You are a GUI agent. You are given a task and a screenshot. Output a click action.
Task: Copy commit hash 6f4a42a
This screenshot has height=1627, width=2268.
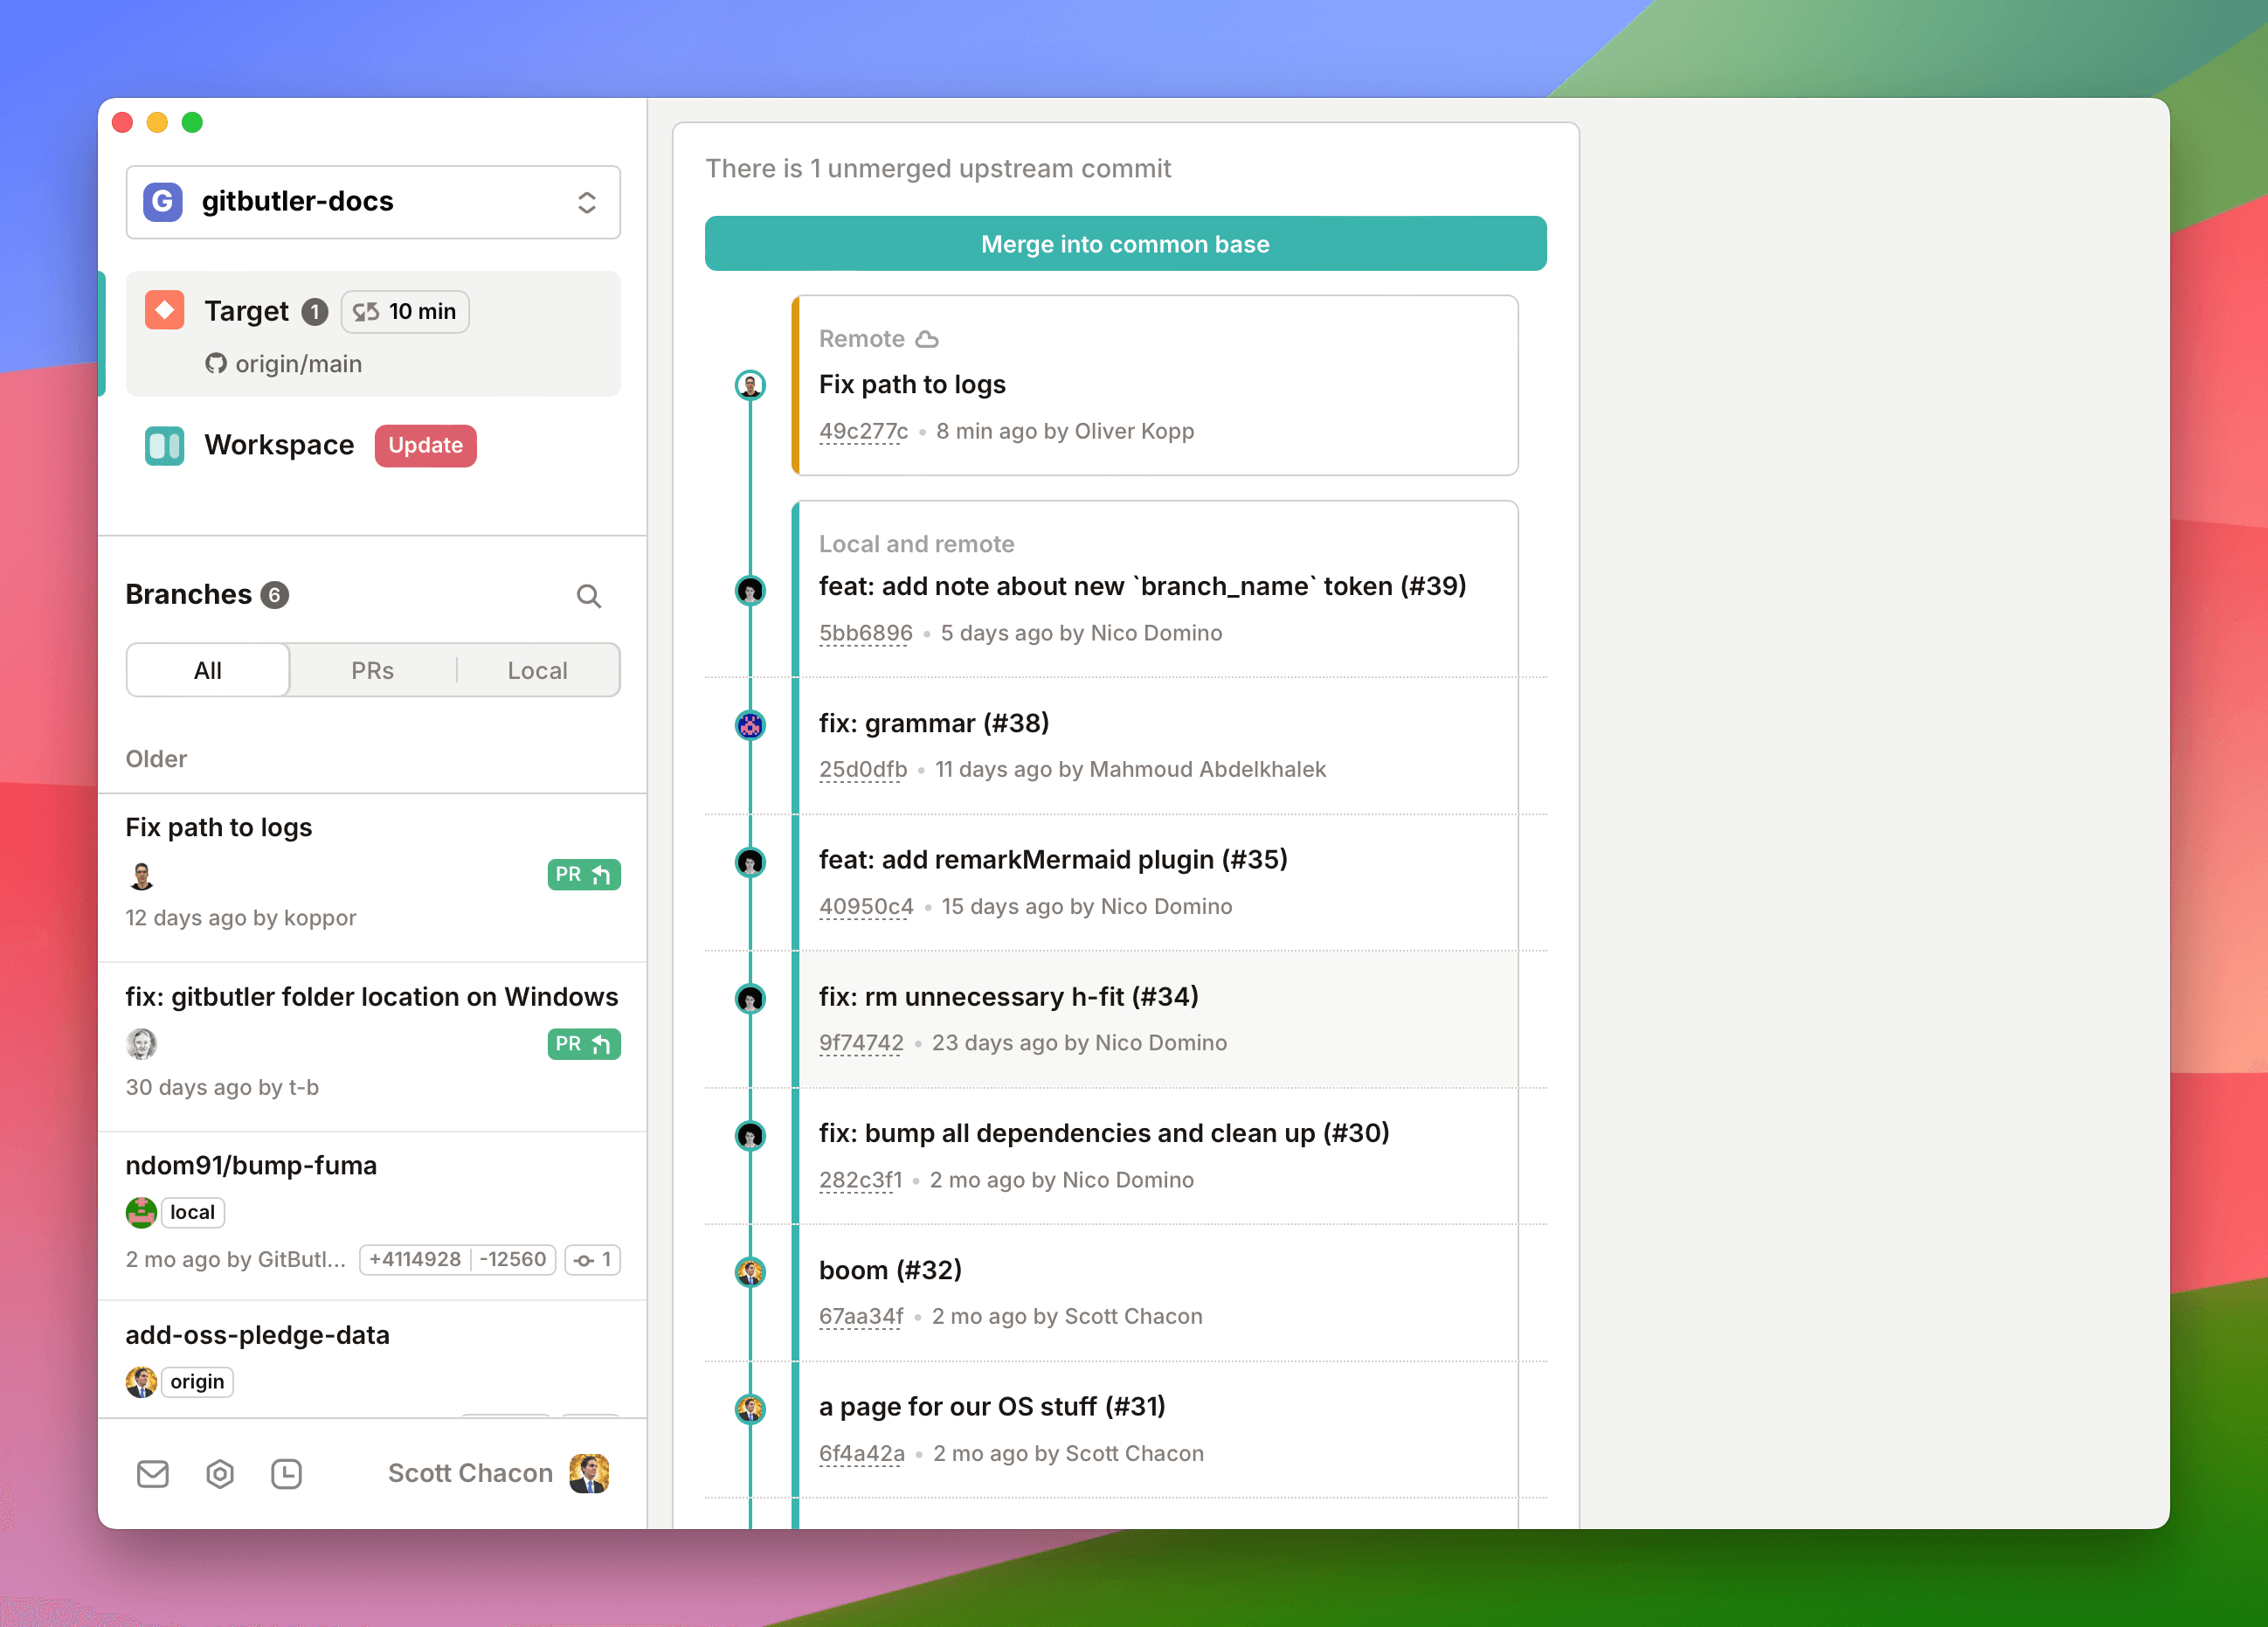862,1453
